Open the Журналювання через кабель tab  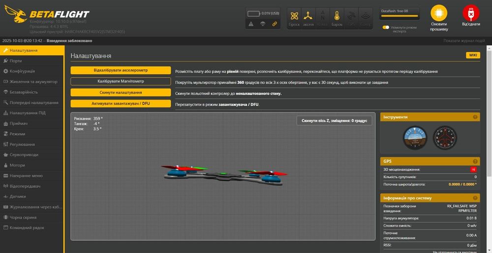click(x=32, y=207)
